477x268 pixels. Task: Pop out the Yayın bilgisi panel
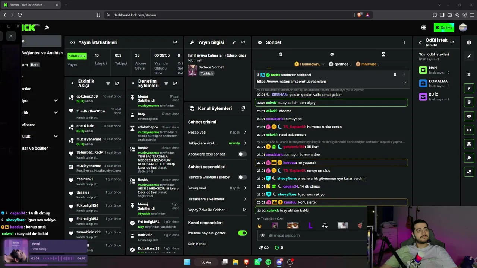pyautogui.click(x=243, y=42)
